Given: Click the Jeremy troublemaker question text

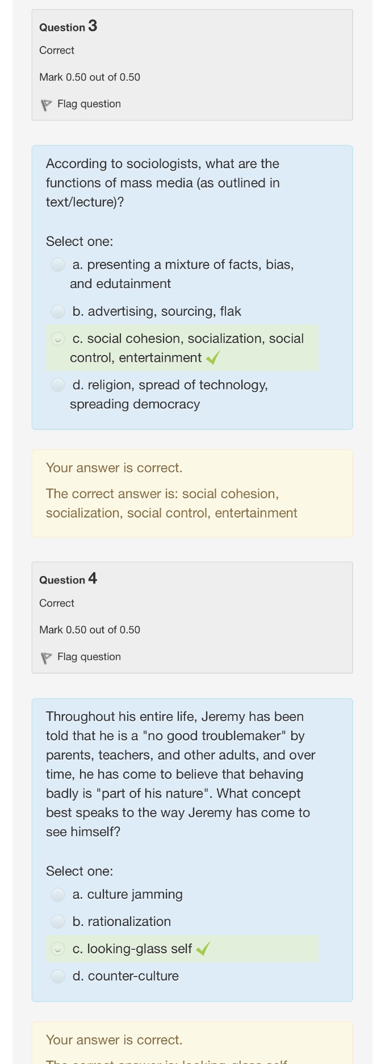Looking at the screenshot, I should (180, 774).
